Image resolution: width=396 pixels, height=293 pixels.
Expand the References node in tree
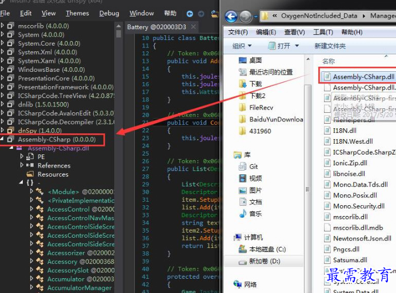coord(22,165)
